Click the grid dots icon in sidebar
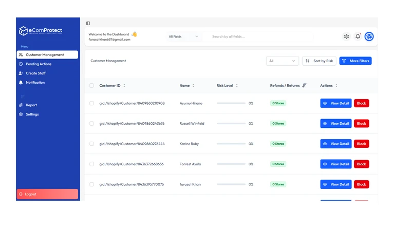 (23, 97)
